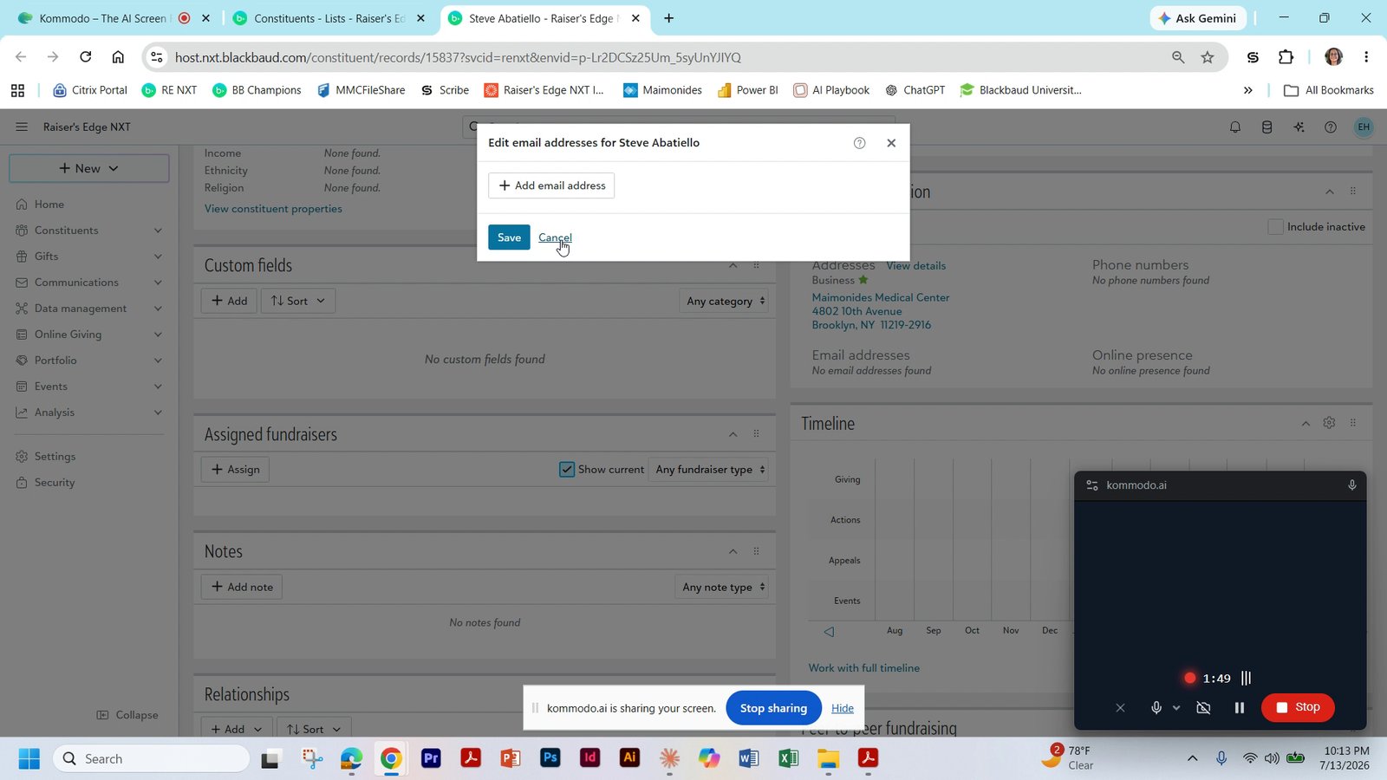Close the Edit email addresses dialog
The image size is (1387, 780).
891,143
